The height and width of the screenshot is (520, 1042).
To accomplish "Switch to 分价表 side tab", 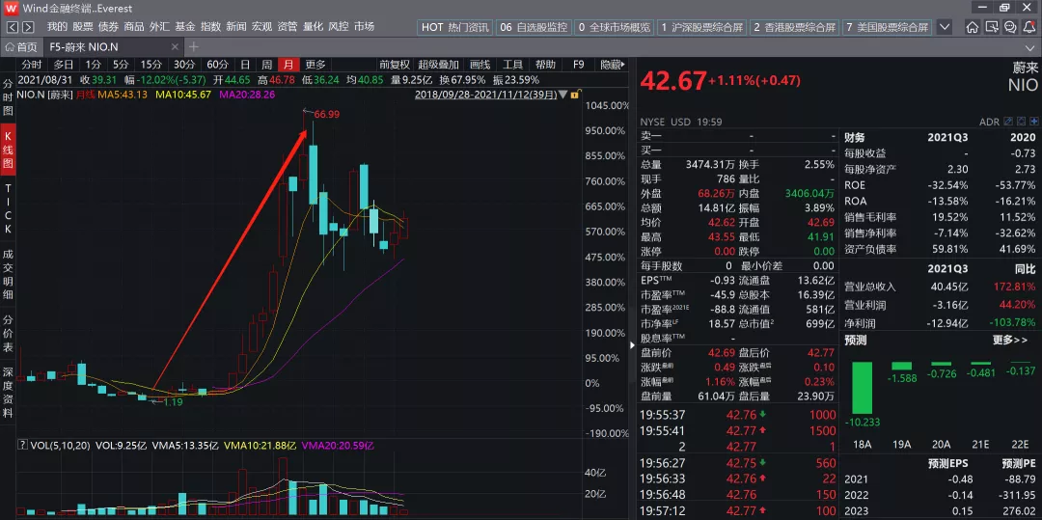I will (x=8, y=334).
